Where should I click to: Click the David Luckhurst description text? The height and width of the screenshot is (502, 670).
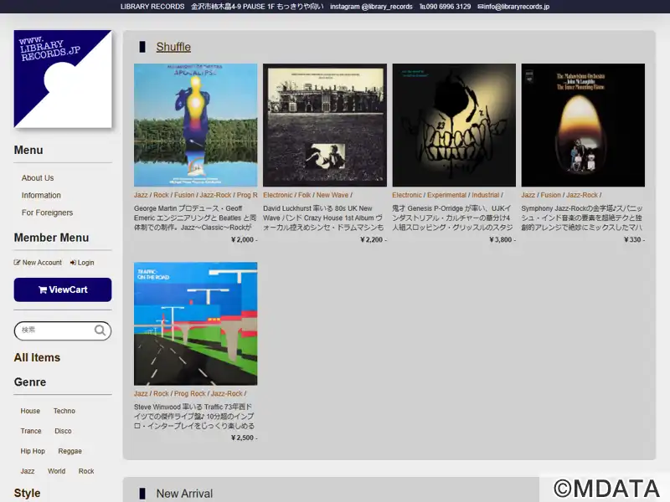click(x=325, y=218)
